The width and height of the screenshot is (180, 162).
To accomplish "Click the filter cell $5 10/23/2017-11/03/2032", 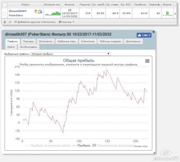I will 70,13.
